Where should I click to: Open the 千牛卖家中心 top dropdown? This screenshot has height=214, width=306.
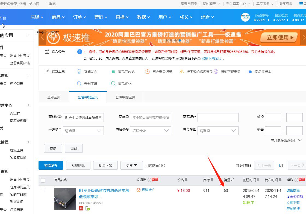(238, 4)
